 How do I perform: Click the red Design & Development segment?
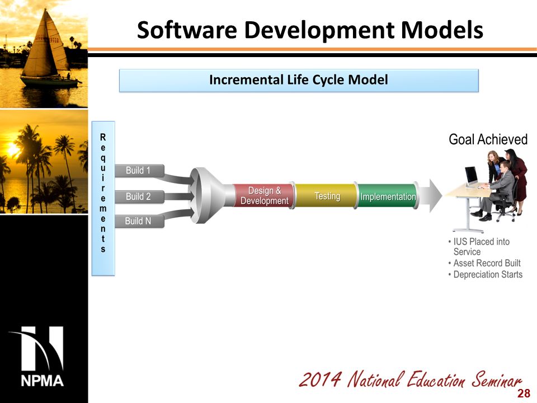pyautogui.click(x=263, y=196)
